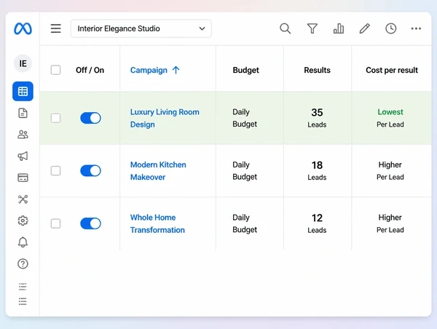The height and width of the screenshot is (329, 437).
Task: Click the upper list icon at sidebar bottom
Action: (23, 286)
